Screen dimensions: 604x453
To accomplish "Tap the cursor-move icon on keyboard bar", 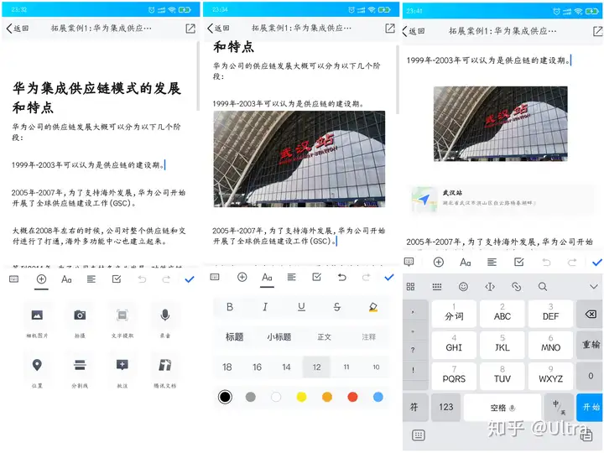I will pos(490,287).
